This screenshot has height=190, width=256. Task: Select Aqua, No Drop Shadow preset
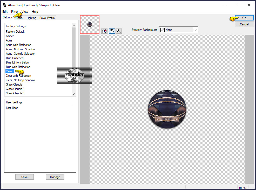tap(21, 49)
